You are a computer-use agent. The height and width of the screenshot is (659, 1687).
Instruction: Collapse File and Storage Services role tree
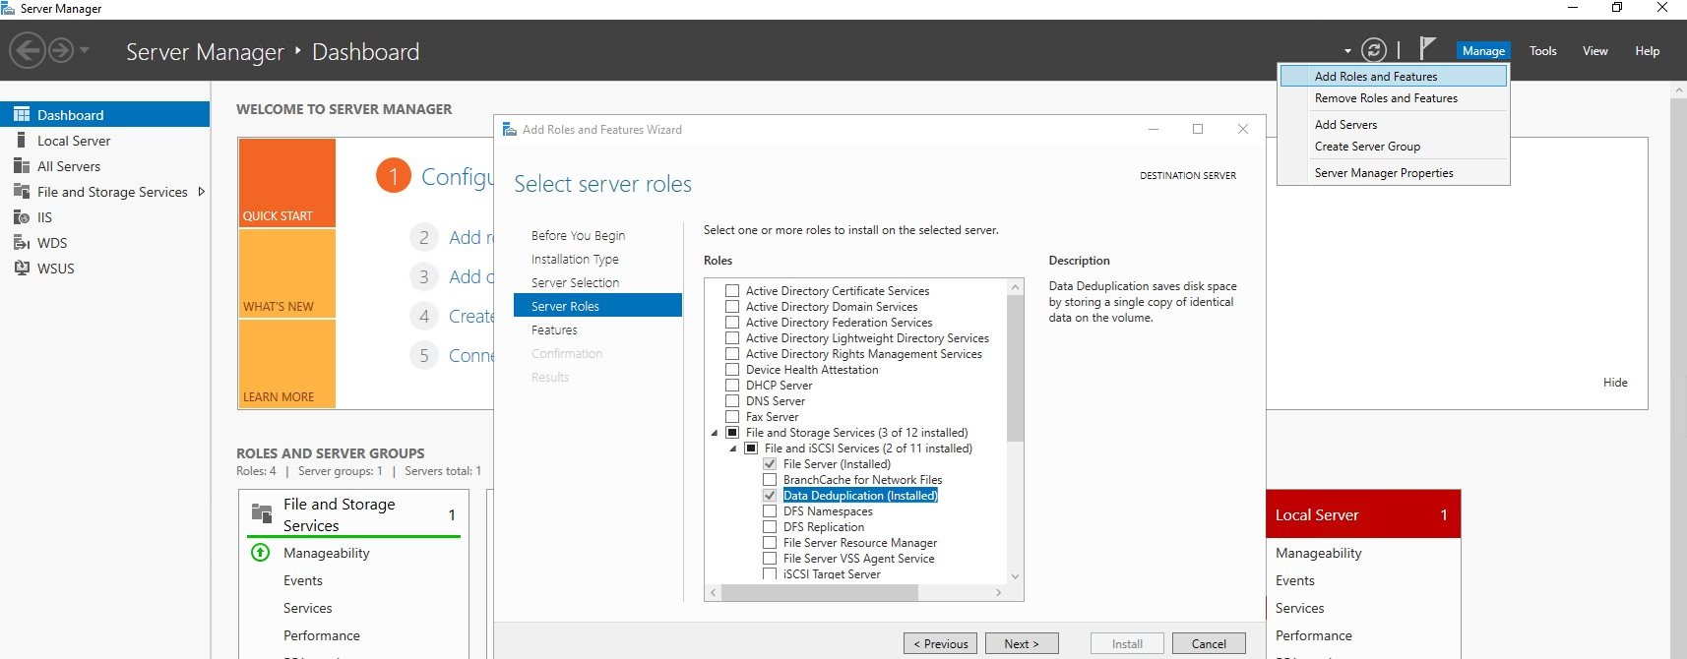[x=715, y=433]
